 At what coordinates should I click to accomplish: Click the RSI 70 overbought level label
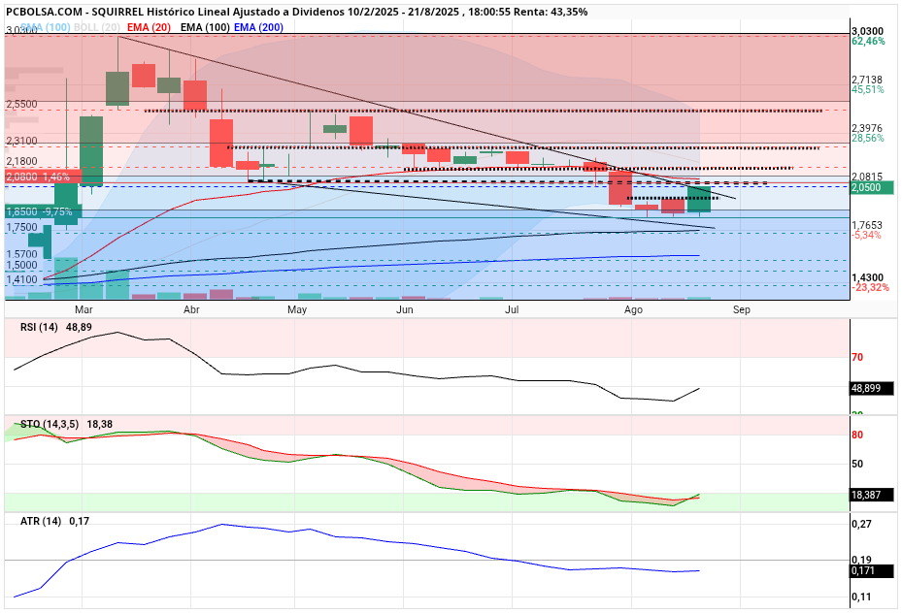[x=857, y=357]
